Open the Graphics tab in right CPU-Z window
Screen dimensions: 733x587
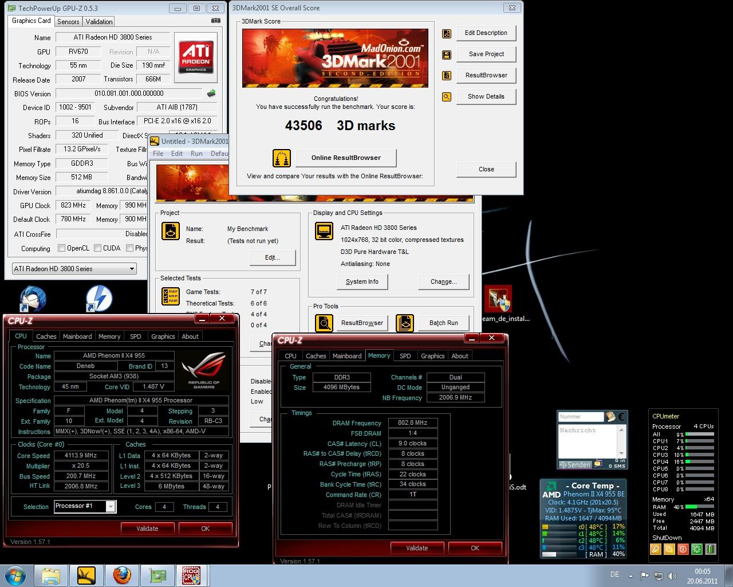tap(433, 356)
